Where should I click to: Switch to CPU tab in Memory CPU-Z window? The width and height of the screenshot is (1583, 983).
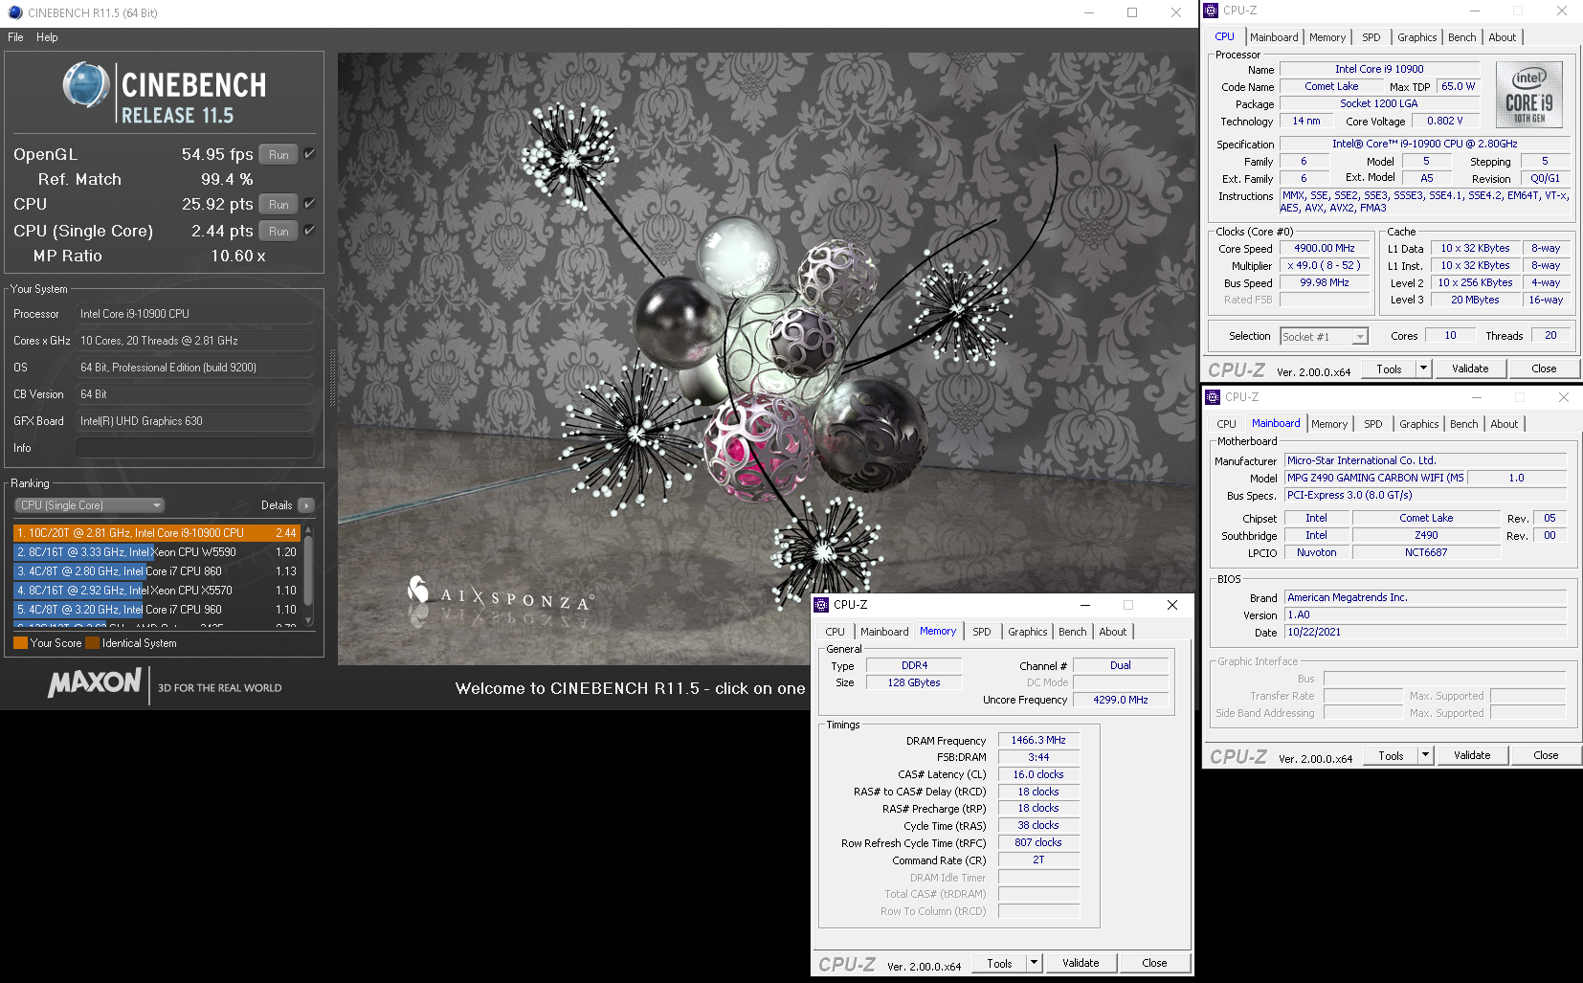[835, 632]
